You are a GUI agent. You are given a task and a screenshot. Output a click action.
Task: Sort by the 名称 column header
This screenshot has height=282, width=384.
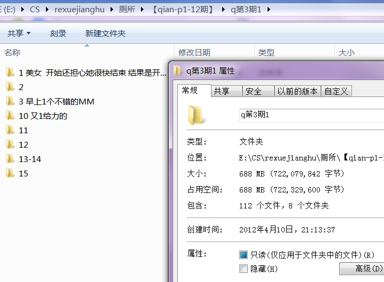[12, 52]
